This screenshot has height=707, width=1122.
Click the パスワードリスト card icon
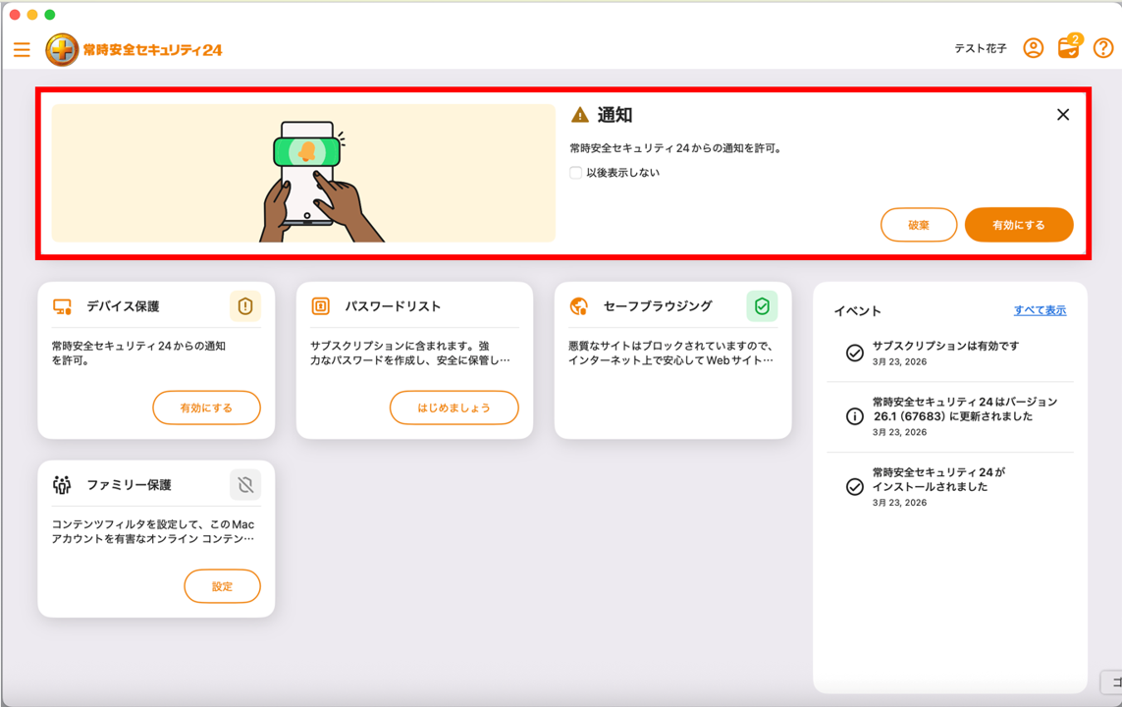pos(318,305)
